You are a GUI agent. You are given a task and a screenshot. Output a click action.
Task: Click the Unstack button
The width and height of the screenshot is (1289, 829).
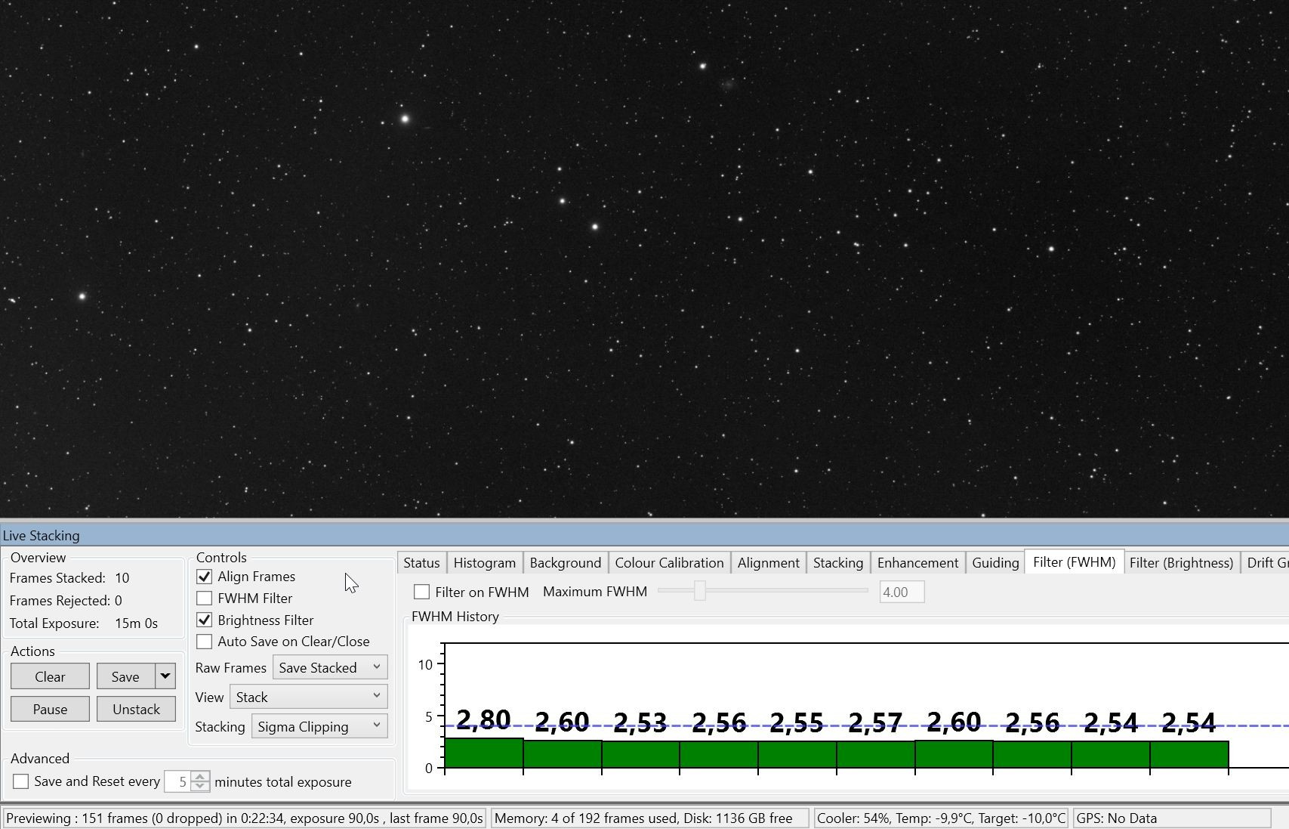tap(136, 709)
